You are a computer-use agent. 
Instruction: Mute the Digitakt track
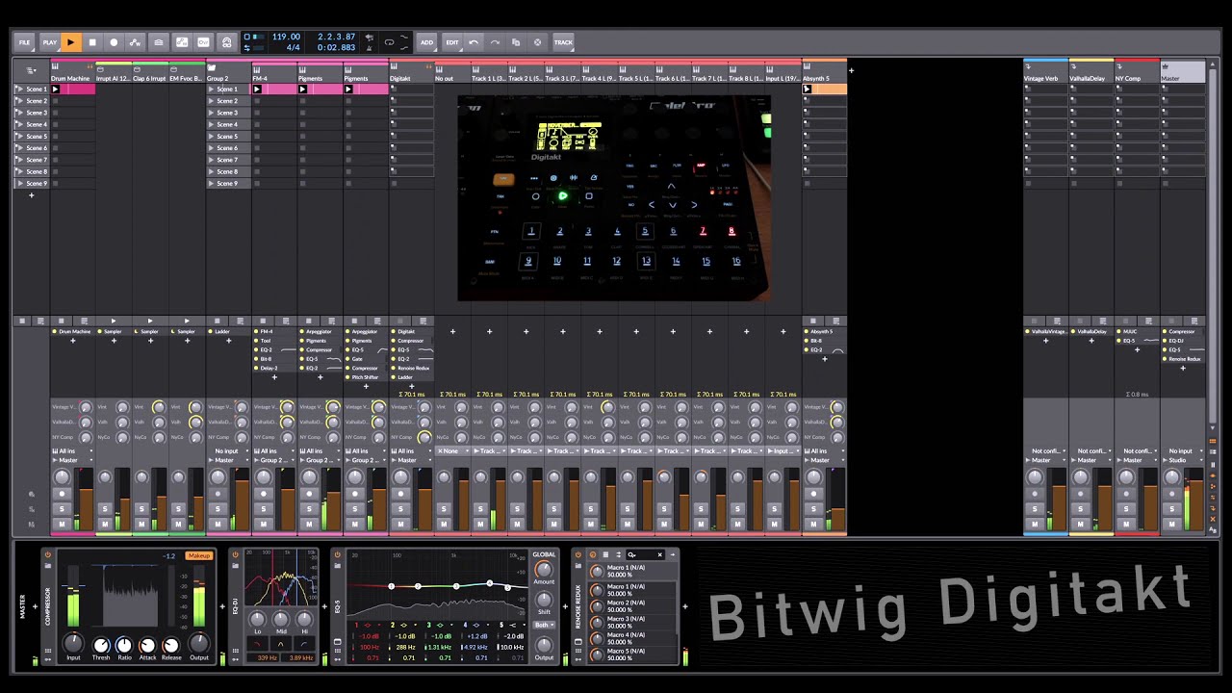tap(401, 524)
